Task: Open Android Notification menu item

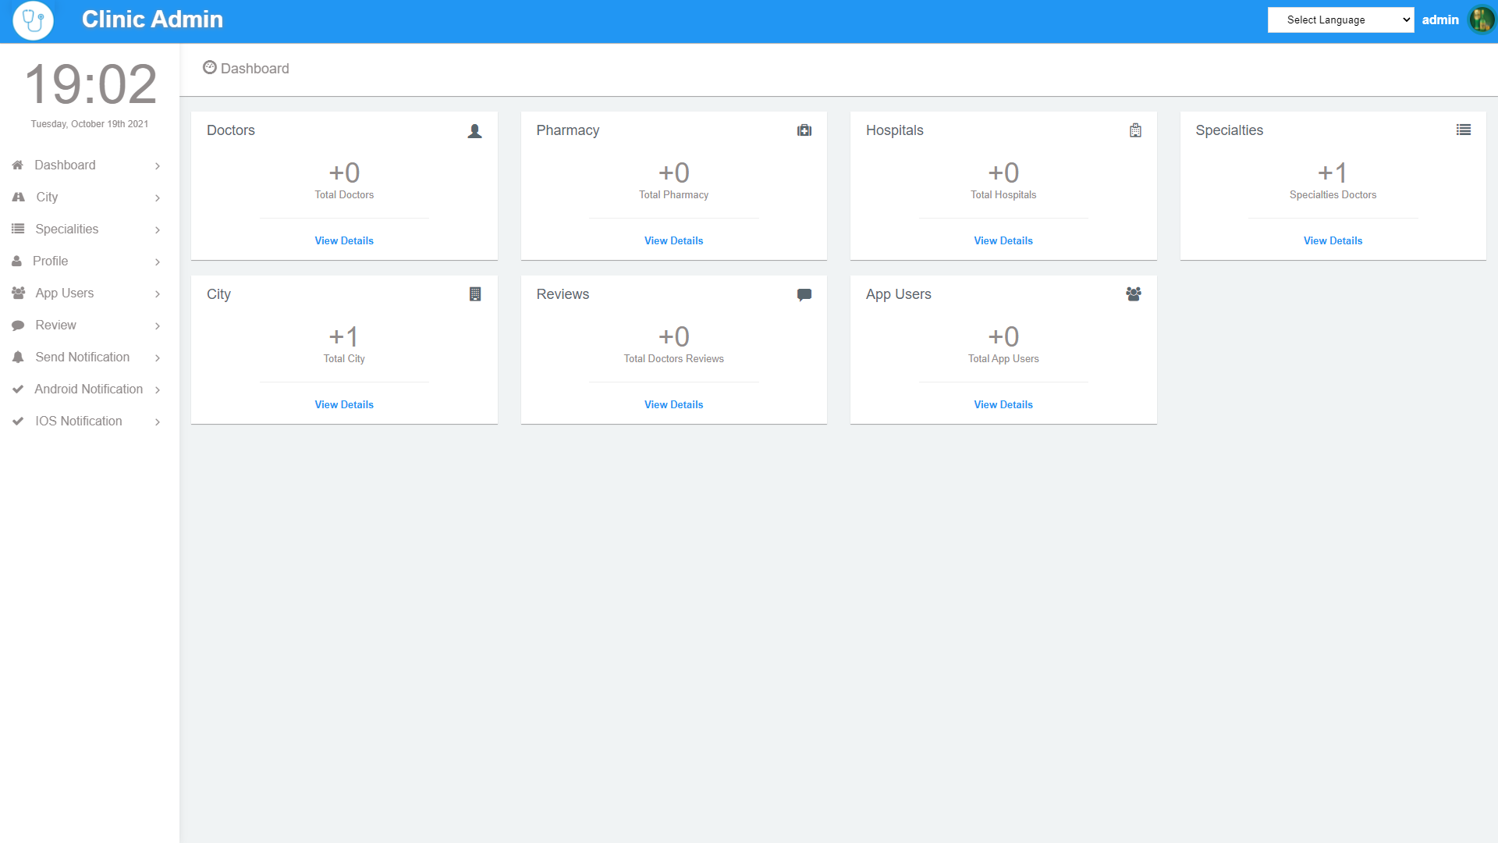Action: pos(88,389)
